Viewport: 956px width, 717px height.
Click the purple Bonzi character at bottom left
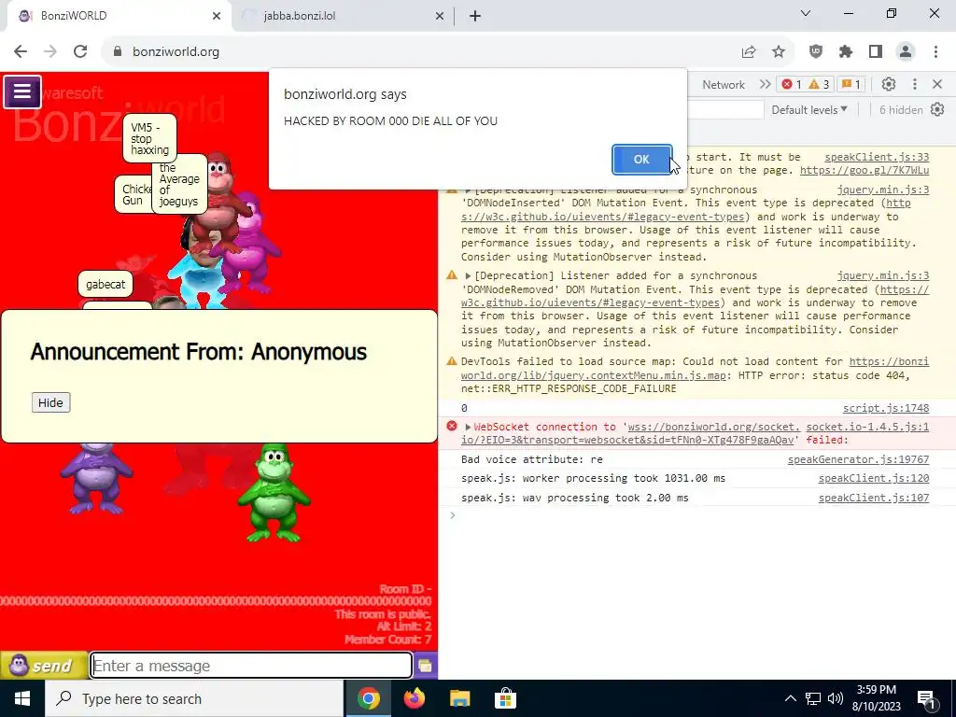click(96, 478)
